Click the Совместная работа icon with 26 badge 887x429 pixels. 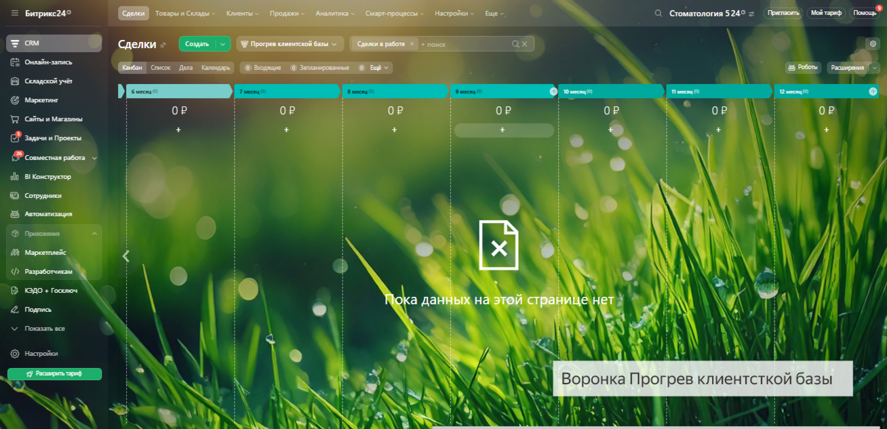coord(15,157)
